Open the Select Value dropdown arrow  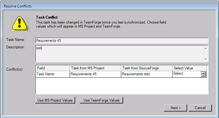coord(203,74)
